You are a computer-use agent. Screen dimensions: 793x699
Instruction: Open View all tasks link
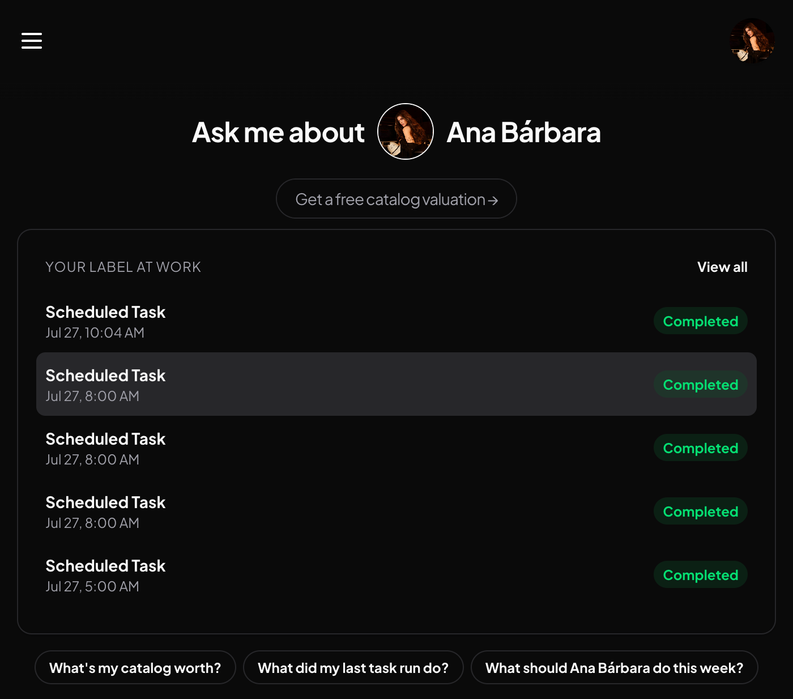tap(722, 267)
